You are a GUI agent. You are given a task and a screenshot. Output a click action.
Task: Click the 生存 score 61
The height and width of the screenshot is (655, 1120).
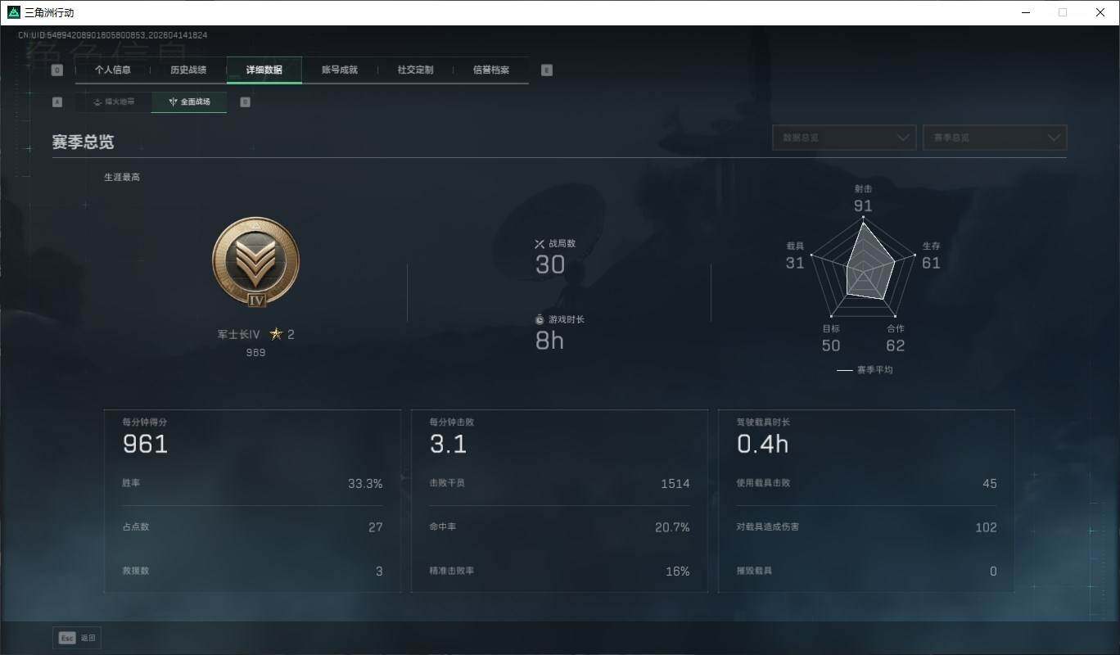931,263
